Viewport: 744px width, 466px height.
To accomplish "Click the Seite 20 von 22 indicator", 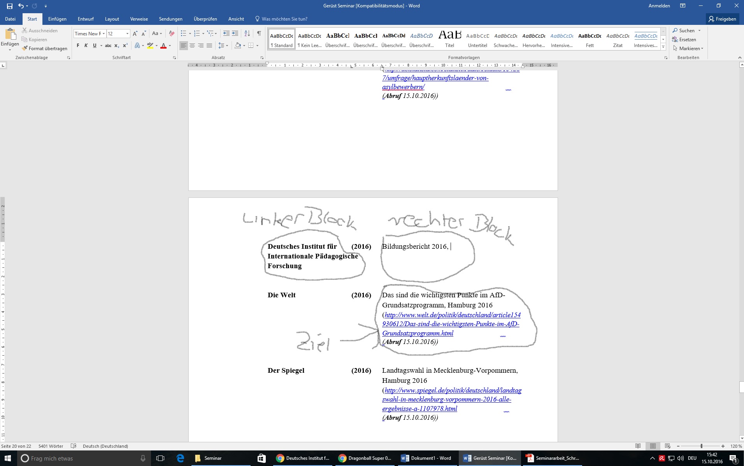I will [16, 446].
